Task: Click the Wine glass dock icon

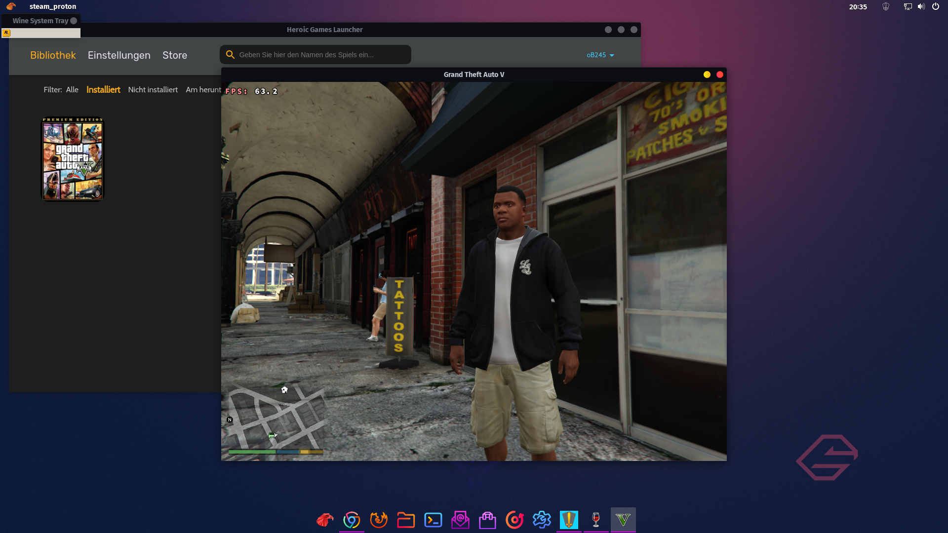Action: click(x=596, y=520)
